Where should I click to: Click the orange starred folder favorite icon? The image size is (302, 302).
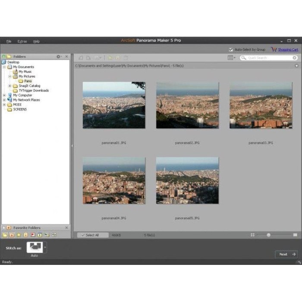12,235
